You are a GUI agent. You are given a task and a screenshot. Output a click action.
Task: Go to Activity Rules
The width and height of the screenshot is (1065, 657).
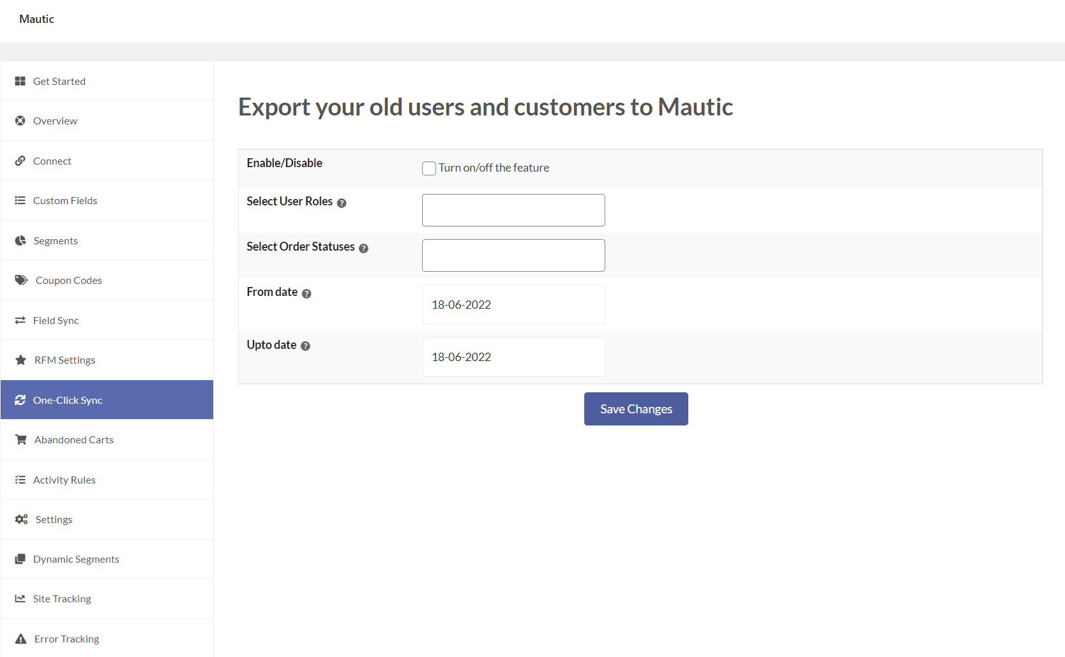(107, 480)
